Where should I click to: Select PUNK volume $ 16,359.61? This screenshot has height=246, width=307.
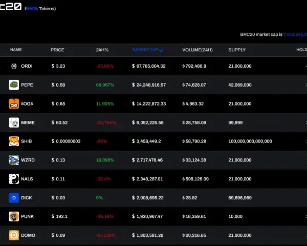coord(194,216)
